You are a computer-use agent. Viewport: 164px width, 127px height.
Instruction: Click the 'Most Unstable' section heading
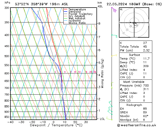point(134,82)
